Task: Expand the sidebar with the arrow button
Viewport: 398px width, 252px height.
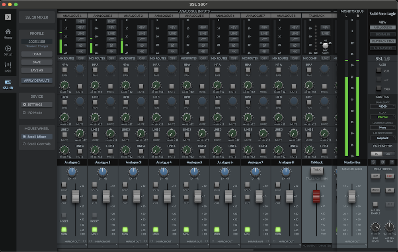Action: [8, 17]
